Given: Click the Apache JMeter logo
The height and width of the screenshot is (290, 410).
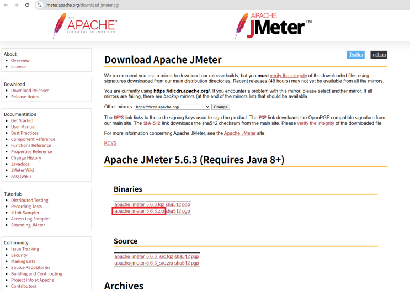Looking at the screenshot, I should pos(273,25).
